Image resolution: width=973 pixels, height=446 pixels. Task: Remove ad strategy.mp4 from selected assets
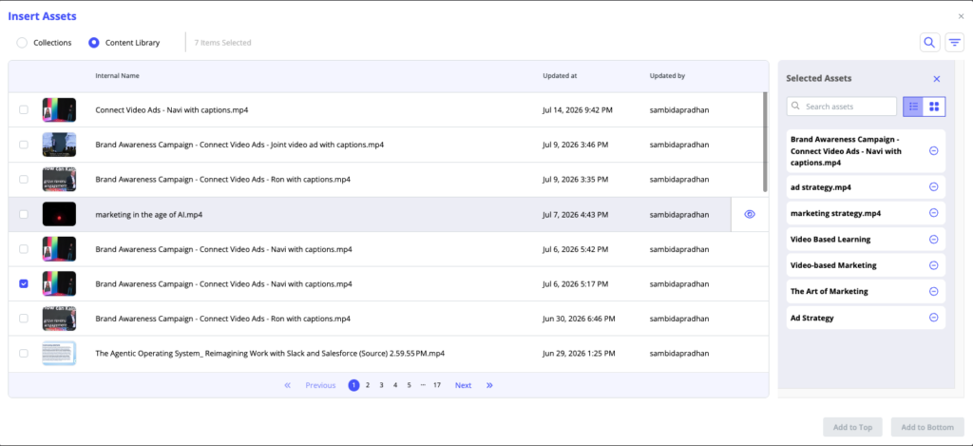pyautogui.click(x=933, y=187)
